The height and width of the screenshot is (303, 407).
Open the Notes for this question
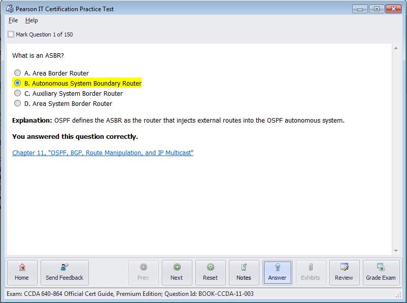(x=244, y=273)
